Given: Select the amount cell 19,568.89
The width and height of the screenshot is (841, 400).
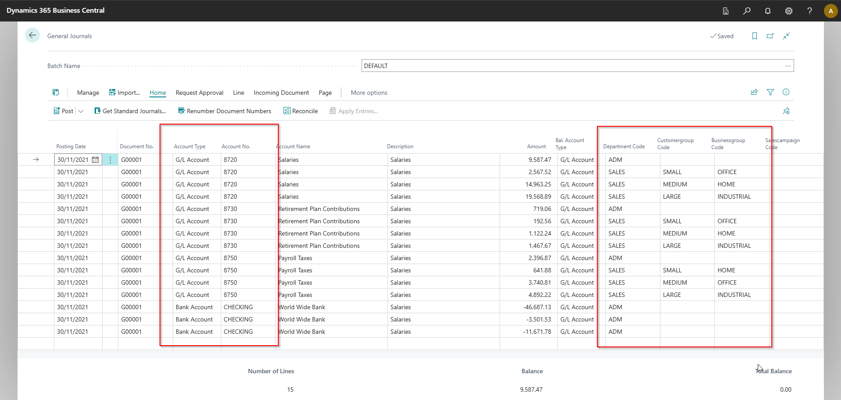Looking at the screenshot, I should [x=529, y=196].
